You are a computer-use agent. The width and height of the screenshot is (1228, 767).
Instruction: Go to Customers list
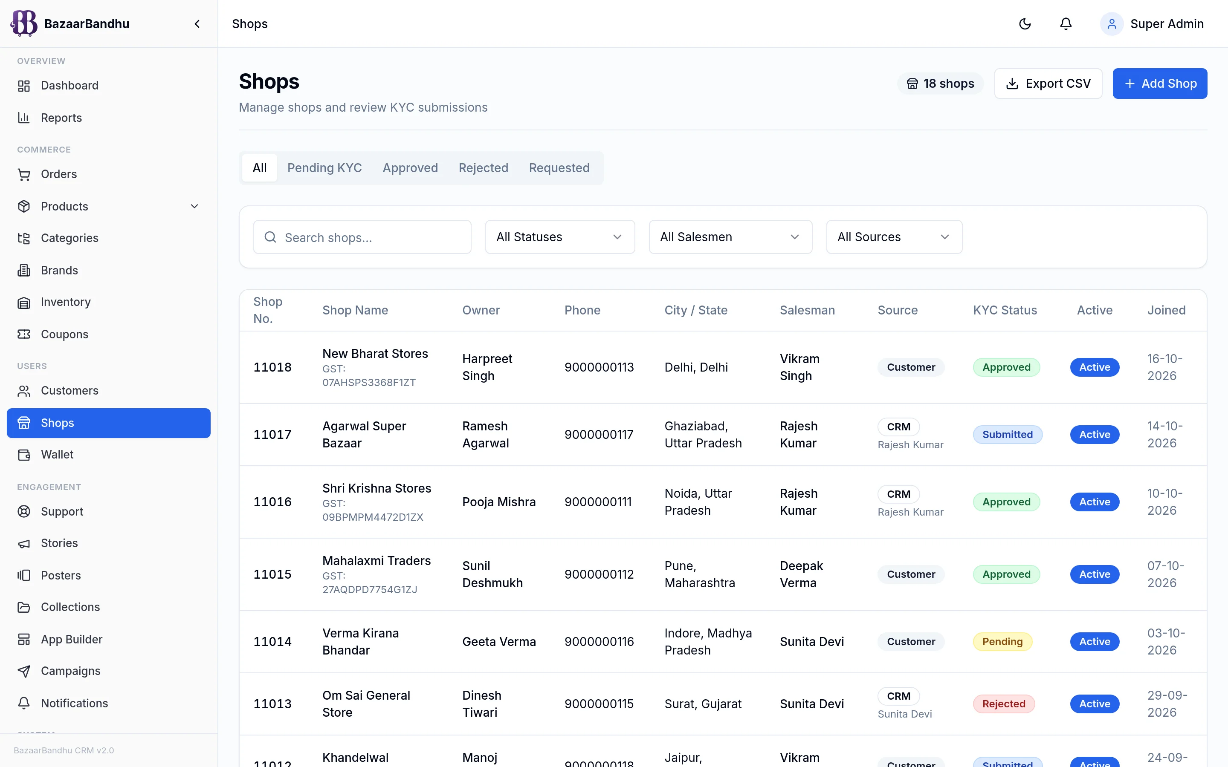click(x=109, y=391)
